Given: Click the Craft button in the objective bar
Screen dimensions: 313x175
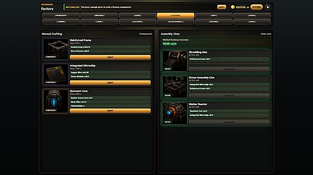Looking at the screenshot, I should tap(222, 7).
